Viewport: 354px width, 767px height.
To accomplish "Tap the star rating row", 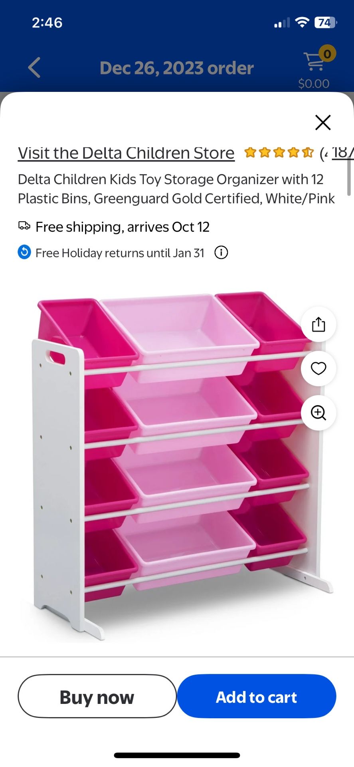I will pyautogui.click(x=279, y=152).
